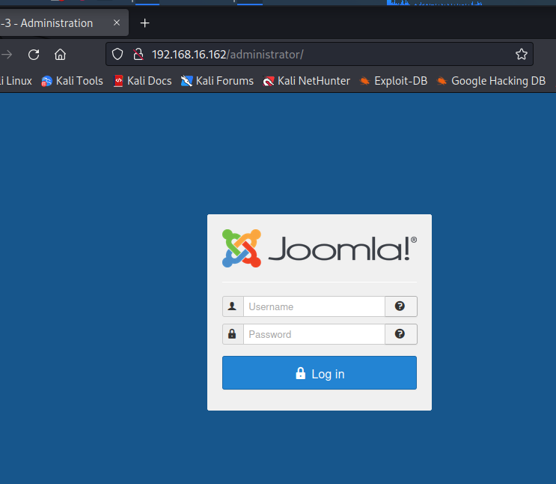Screen dimensions: 556x484
Task: Focus the Username input field
Action: (x=314, y=306)
